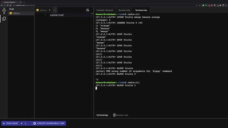
Task: Click the codedamn logo icon in sidebar
Action: click(4, 11)
